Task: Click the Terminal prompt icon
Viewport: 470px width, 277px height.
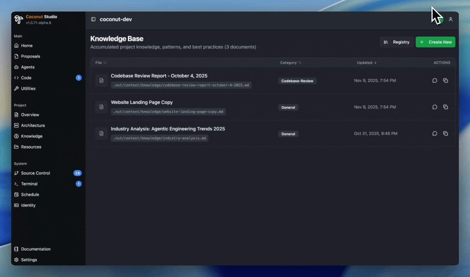Action: pos(16,184)
